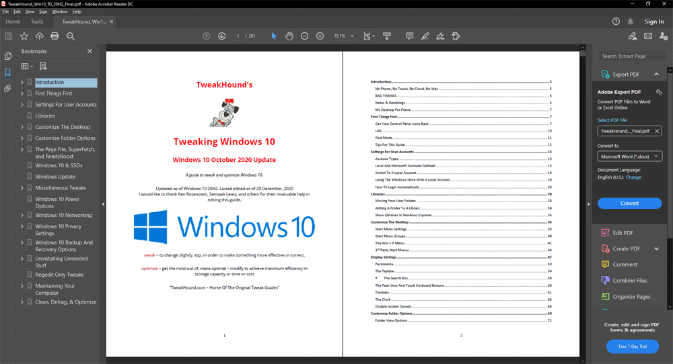Print the document using printer icon
This screenshot has height=364, width=673.
click(55, 36)
